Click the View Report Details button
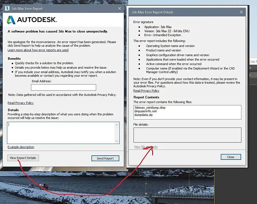The height and width of the screenshot is (204, 257). [x=23, y=158]
